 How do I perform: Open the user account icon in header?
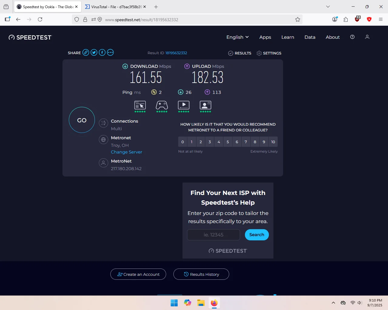click(x=367, y=37)
